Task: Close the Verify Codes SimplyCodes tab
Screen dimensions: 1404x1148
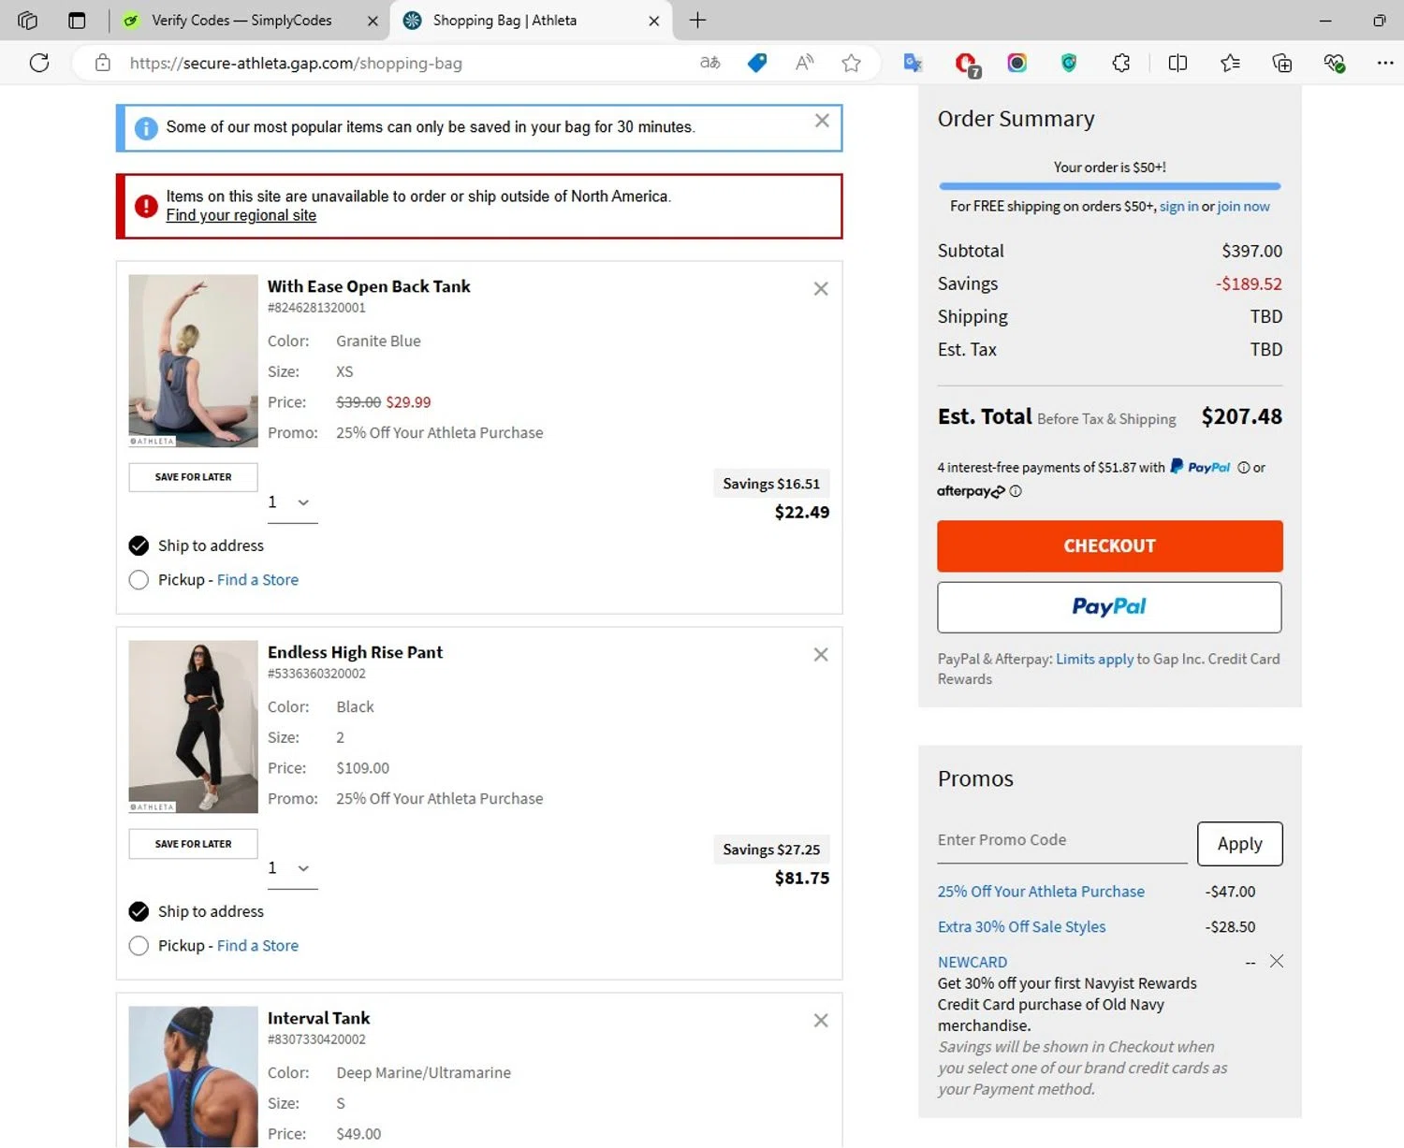Action: [373, 21]
